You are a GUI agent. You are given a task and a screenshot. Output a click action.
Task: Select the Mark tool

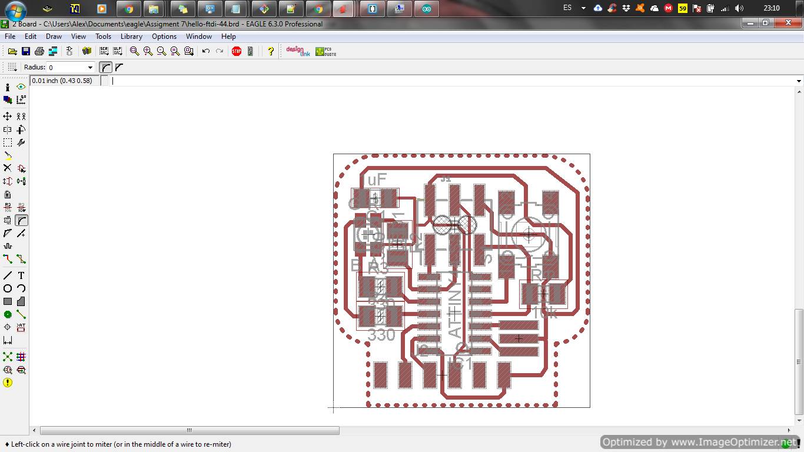point(21,100)
